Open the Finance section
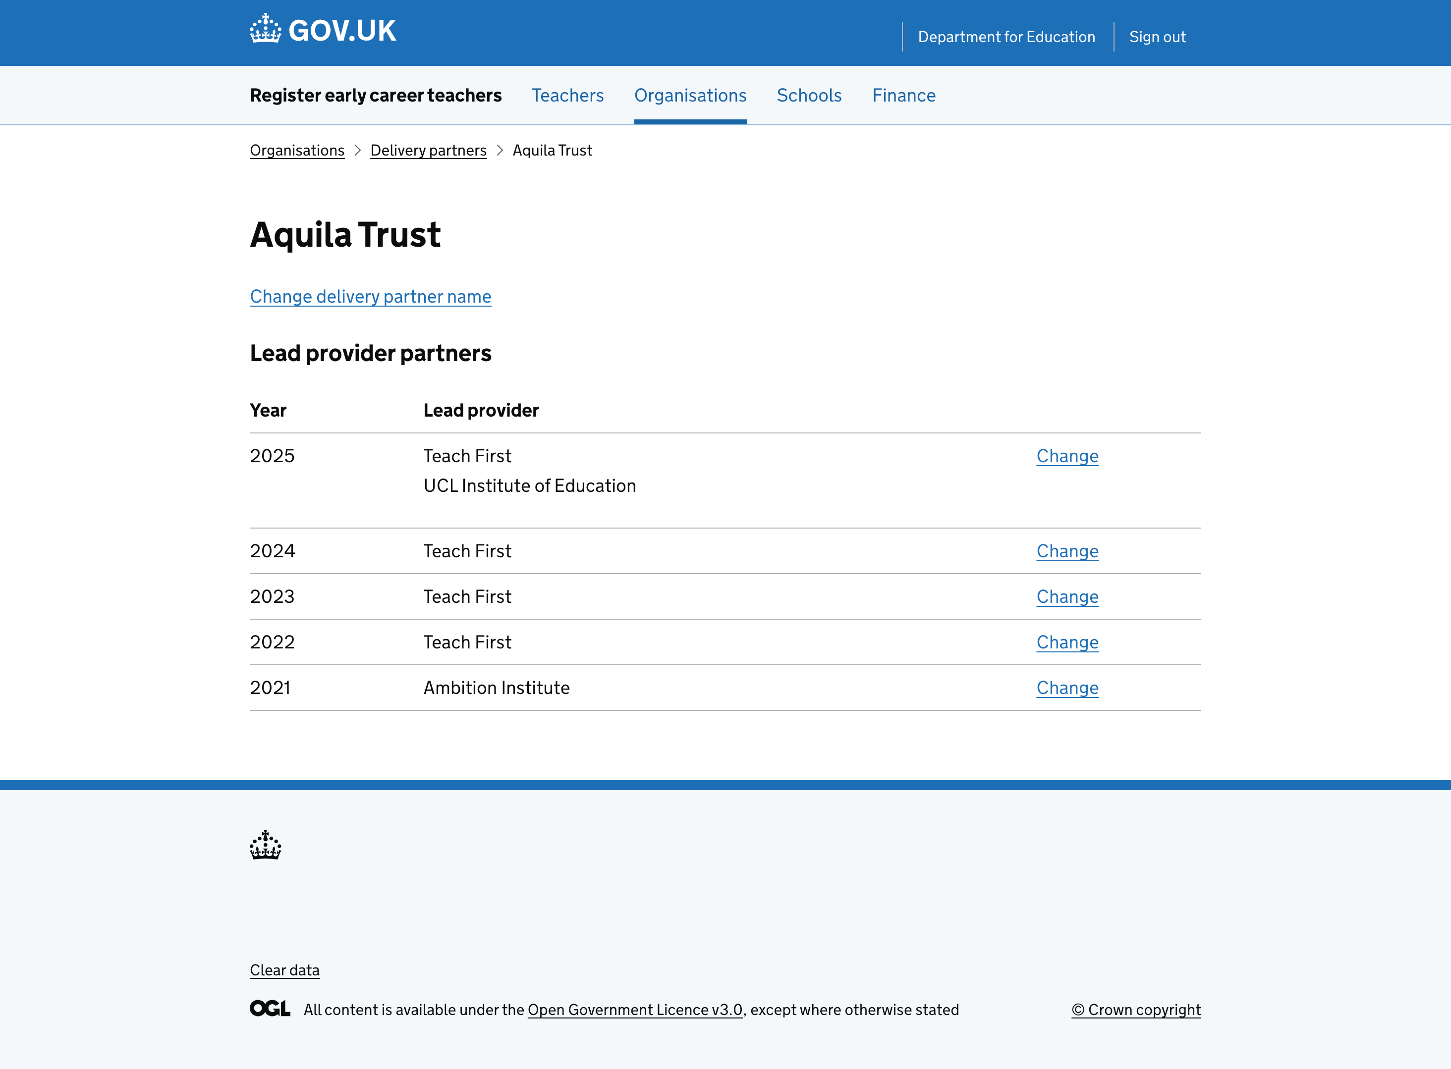1451x1069 pixels. click(x=903, y=95)
